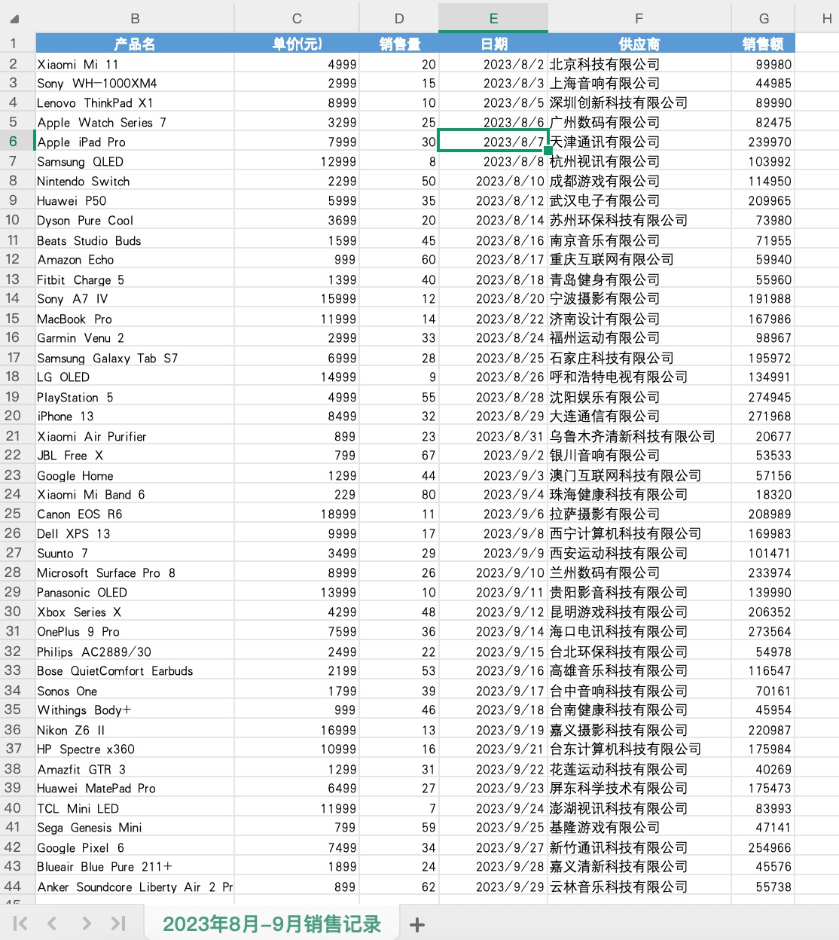Viewport: 839px width, 940px height.
Task: Select the Nintendo Switch cell
Action: pos(135,181)
